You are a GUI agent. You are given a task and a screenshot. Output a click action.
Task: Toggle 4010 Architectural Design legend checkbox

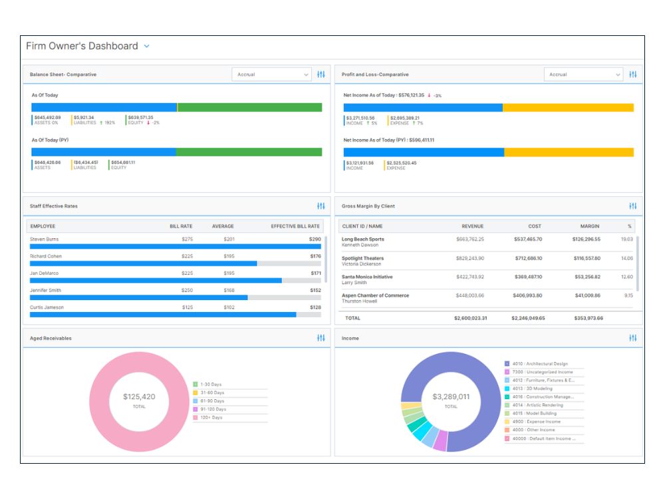click(507, 364)
